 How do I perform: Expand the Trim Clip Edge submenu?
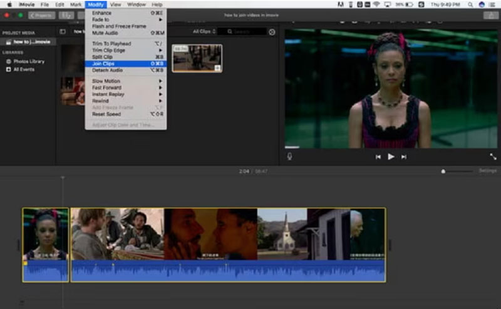pyautogui.click(x=126, y=50)
